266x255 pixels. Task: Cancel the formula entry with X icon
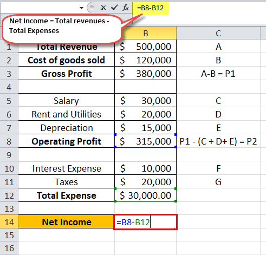[103, 8]
